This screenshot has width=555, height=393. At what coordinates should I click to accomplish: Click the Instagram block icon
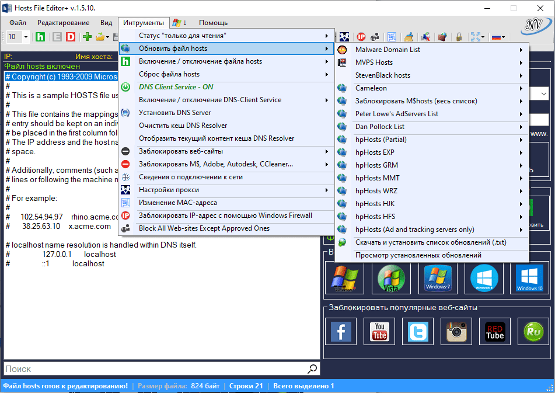click(x=456, y=332)
